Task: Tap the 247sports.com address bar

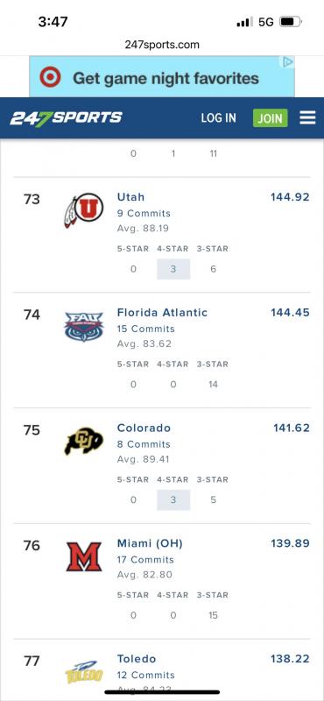Action: coord(162,45)
